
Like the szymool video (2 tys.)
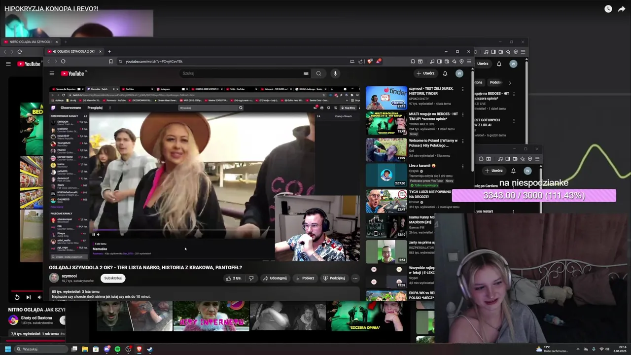click(234, 278)
